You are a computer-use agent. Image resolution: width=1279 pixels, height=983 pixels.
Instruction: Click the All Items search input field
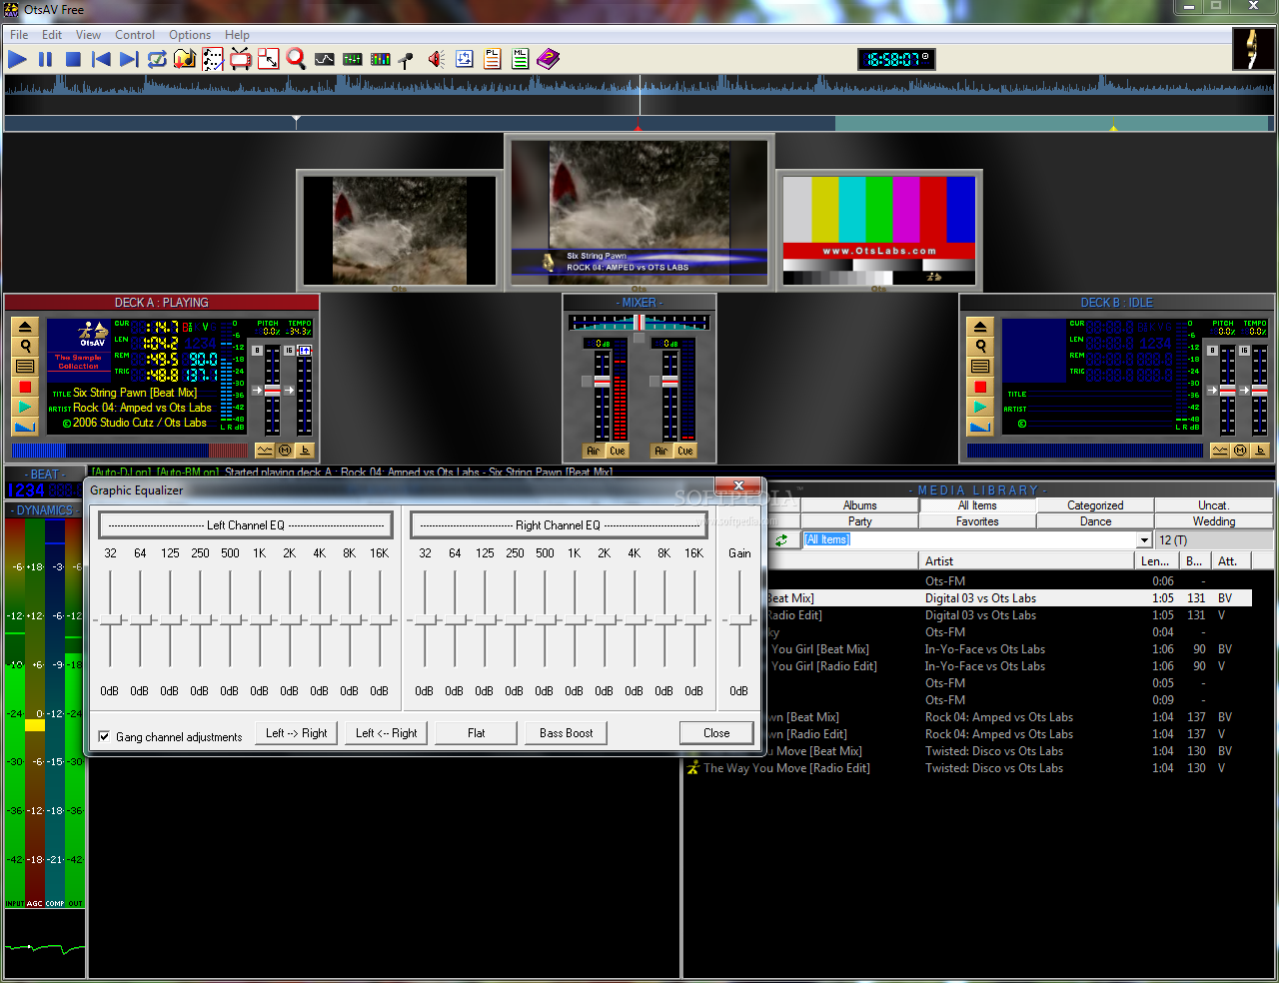click(x=970, y=540)
